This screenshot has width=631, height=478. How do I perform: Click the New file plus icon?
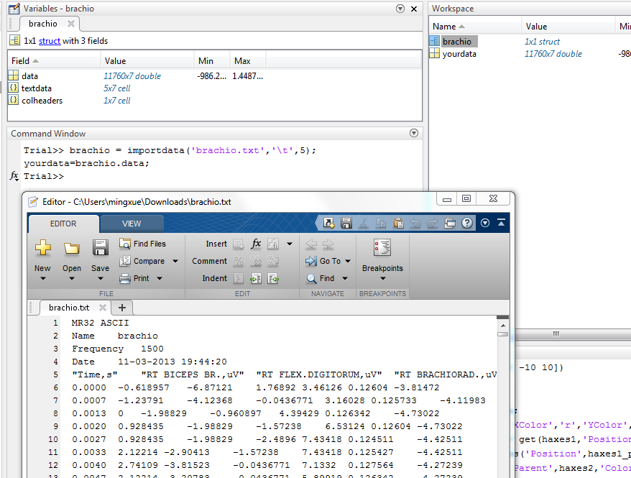(x=42, y=249)
